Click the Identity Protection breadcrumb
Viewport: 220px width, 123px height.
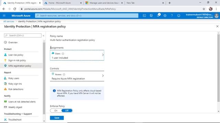[x=39, y=22]
